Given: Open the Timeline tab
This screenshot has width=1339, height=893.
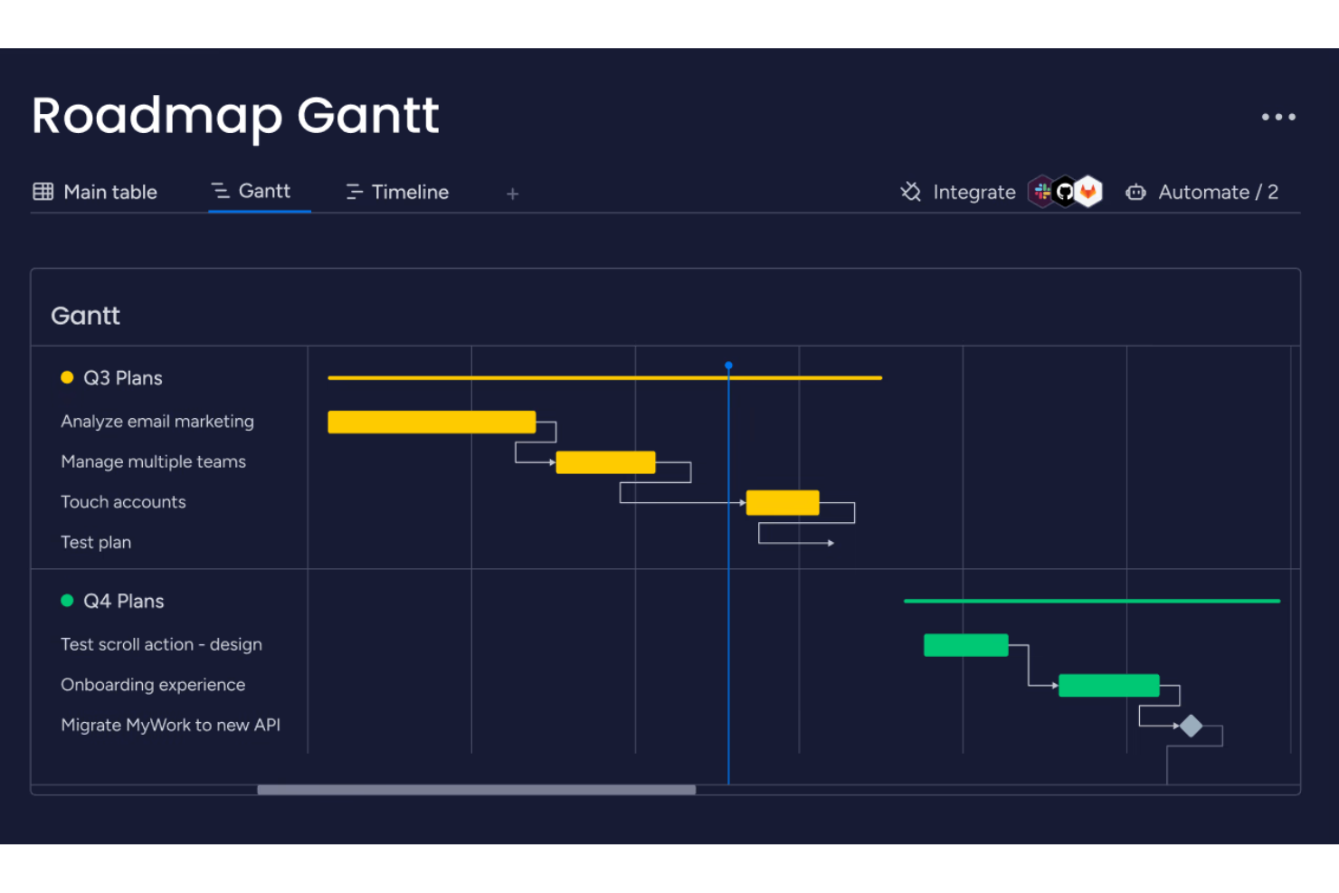Looking at the screenshot, I should point(397,192).
